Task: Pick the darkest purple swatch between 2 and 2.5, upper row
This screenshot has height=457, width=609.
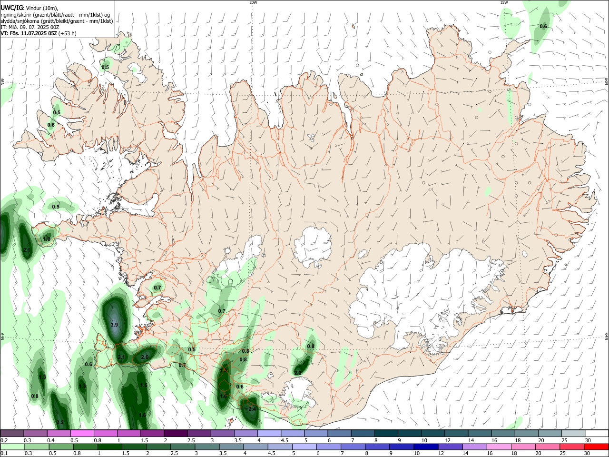Action: (x=175, y=434)
